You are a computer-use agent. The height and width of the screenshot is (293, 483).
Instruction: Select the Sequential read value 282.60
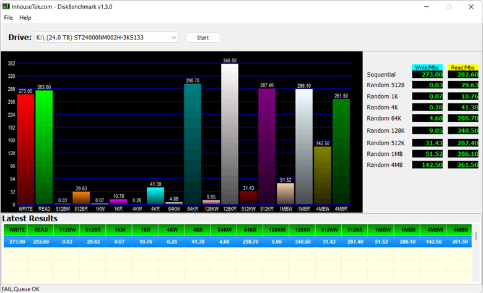point(463,74)
